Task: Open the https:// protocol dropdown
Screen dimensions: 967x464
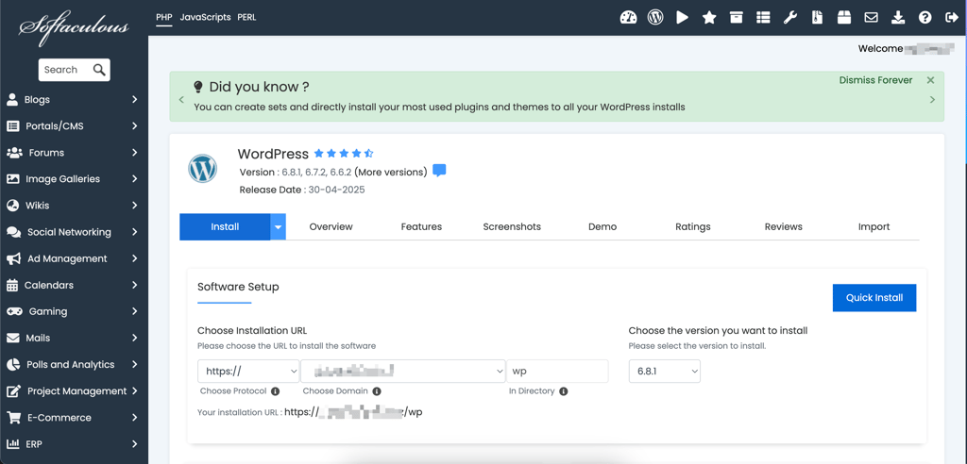Action: [x=248, y=372]
